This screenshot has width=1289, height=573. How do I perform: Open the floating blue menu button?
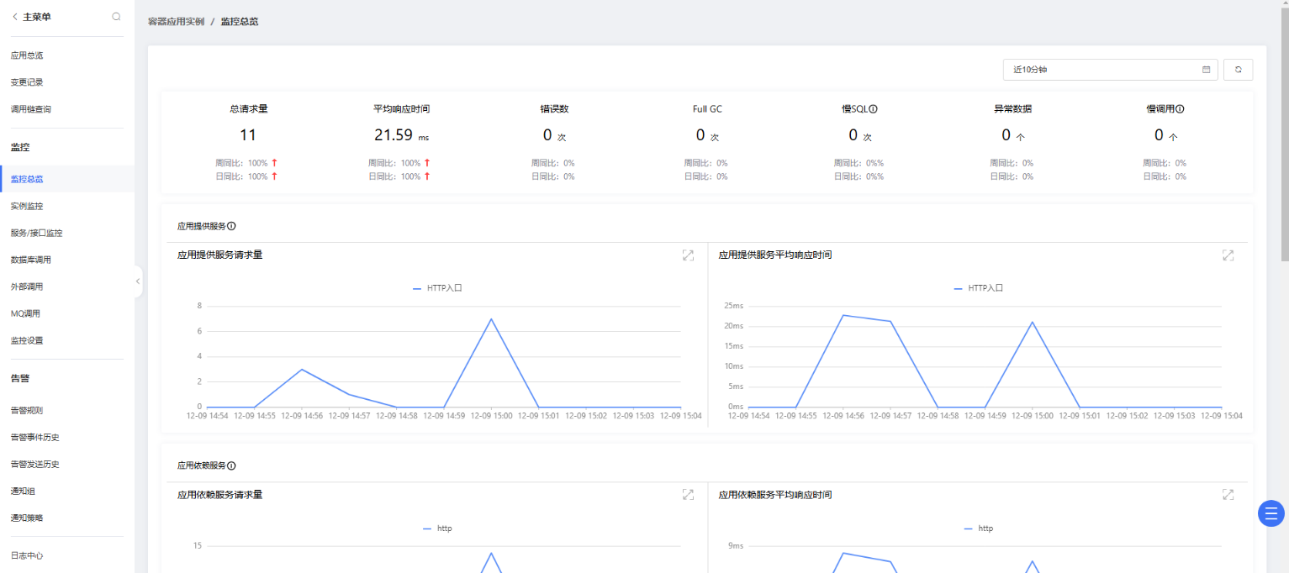[x=1271, y=513]
